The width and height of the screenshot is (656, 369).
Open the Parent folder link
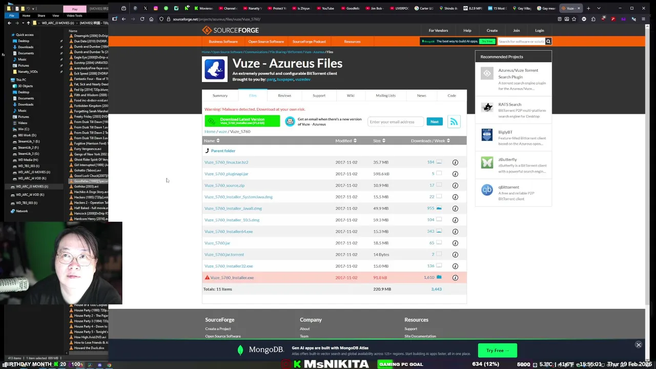click(x=223, y=151)
